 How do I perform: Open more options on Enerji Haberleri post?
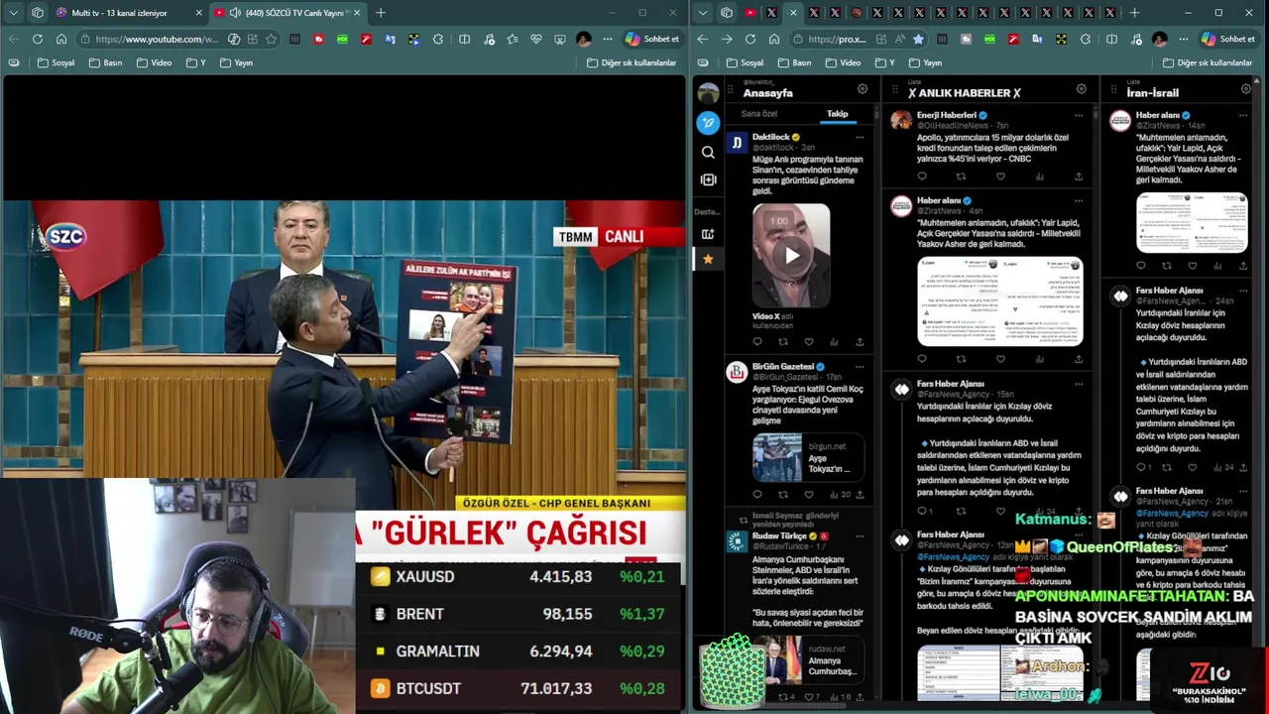click(x=1079, y=115)
